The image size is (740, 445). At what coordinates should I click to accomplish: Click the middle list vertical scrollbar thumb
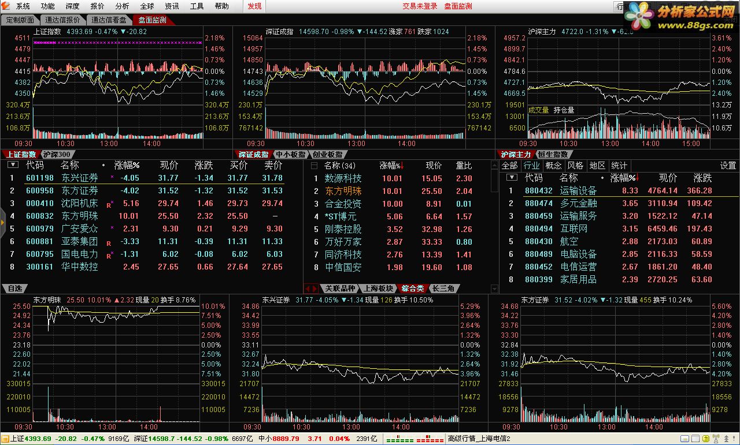click(494, 180)
